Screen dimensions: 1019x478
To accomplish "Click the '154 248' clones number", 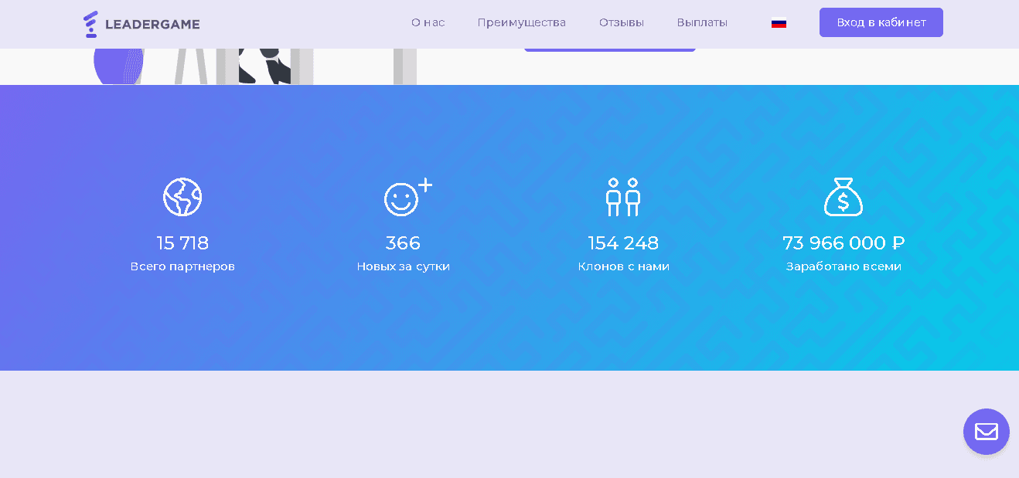I will point(623,243).
